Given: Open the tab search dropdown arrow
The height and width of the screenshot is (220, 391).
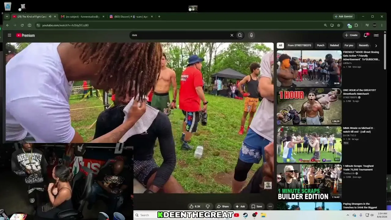Looking at the screenshot, I should click(7, 16).
